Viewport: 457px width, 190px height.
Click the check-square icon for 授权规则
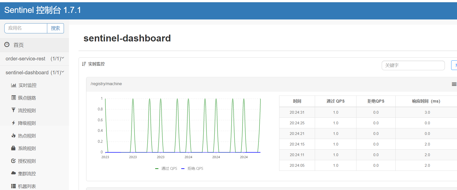pyautogui.click(x=13, y=161)
